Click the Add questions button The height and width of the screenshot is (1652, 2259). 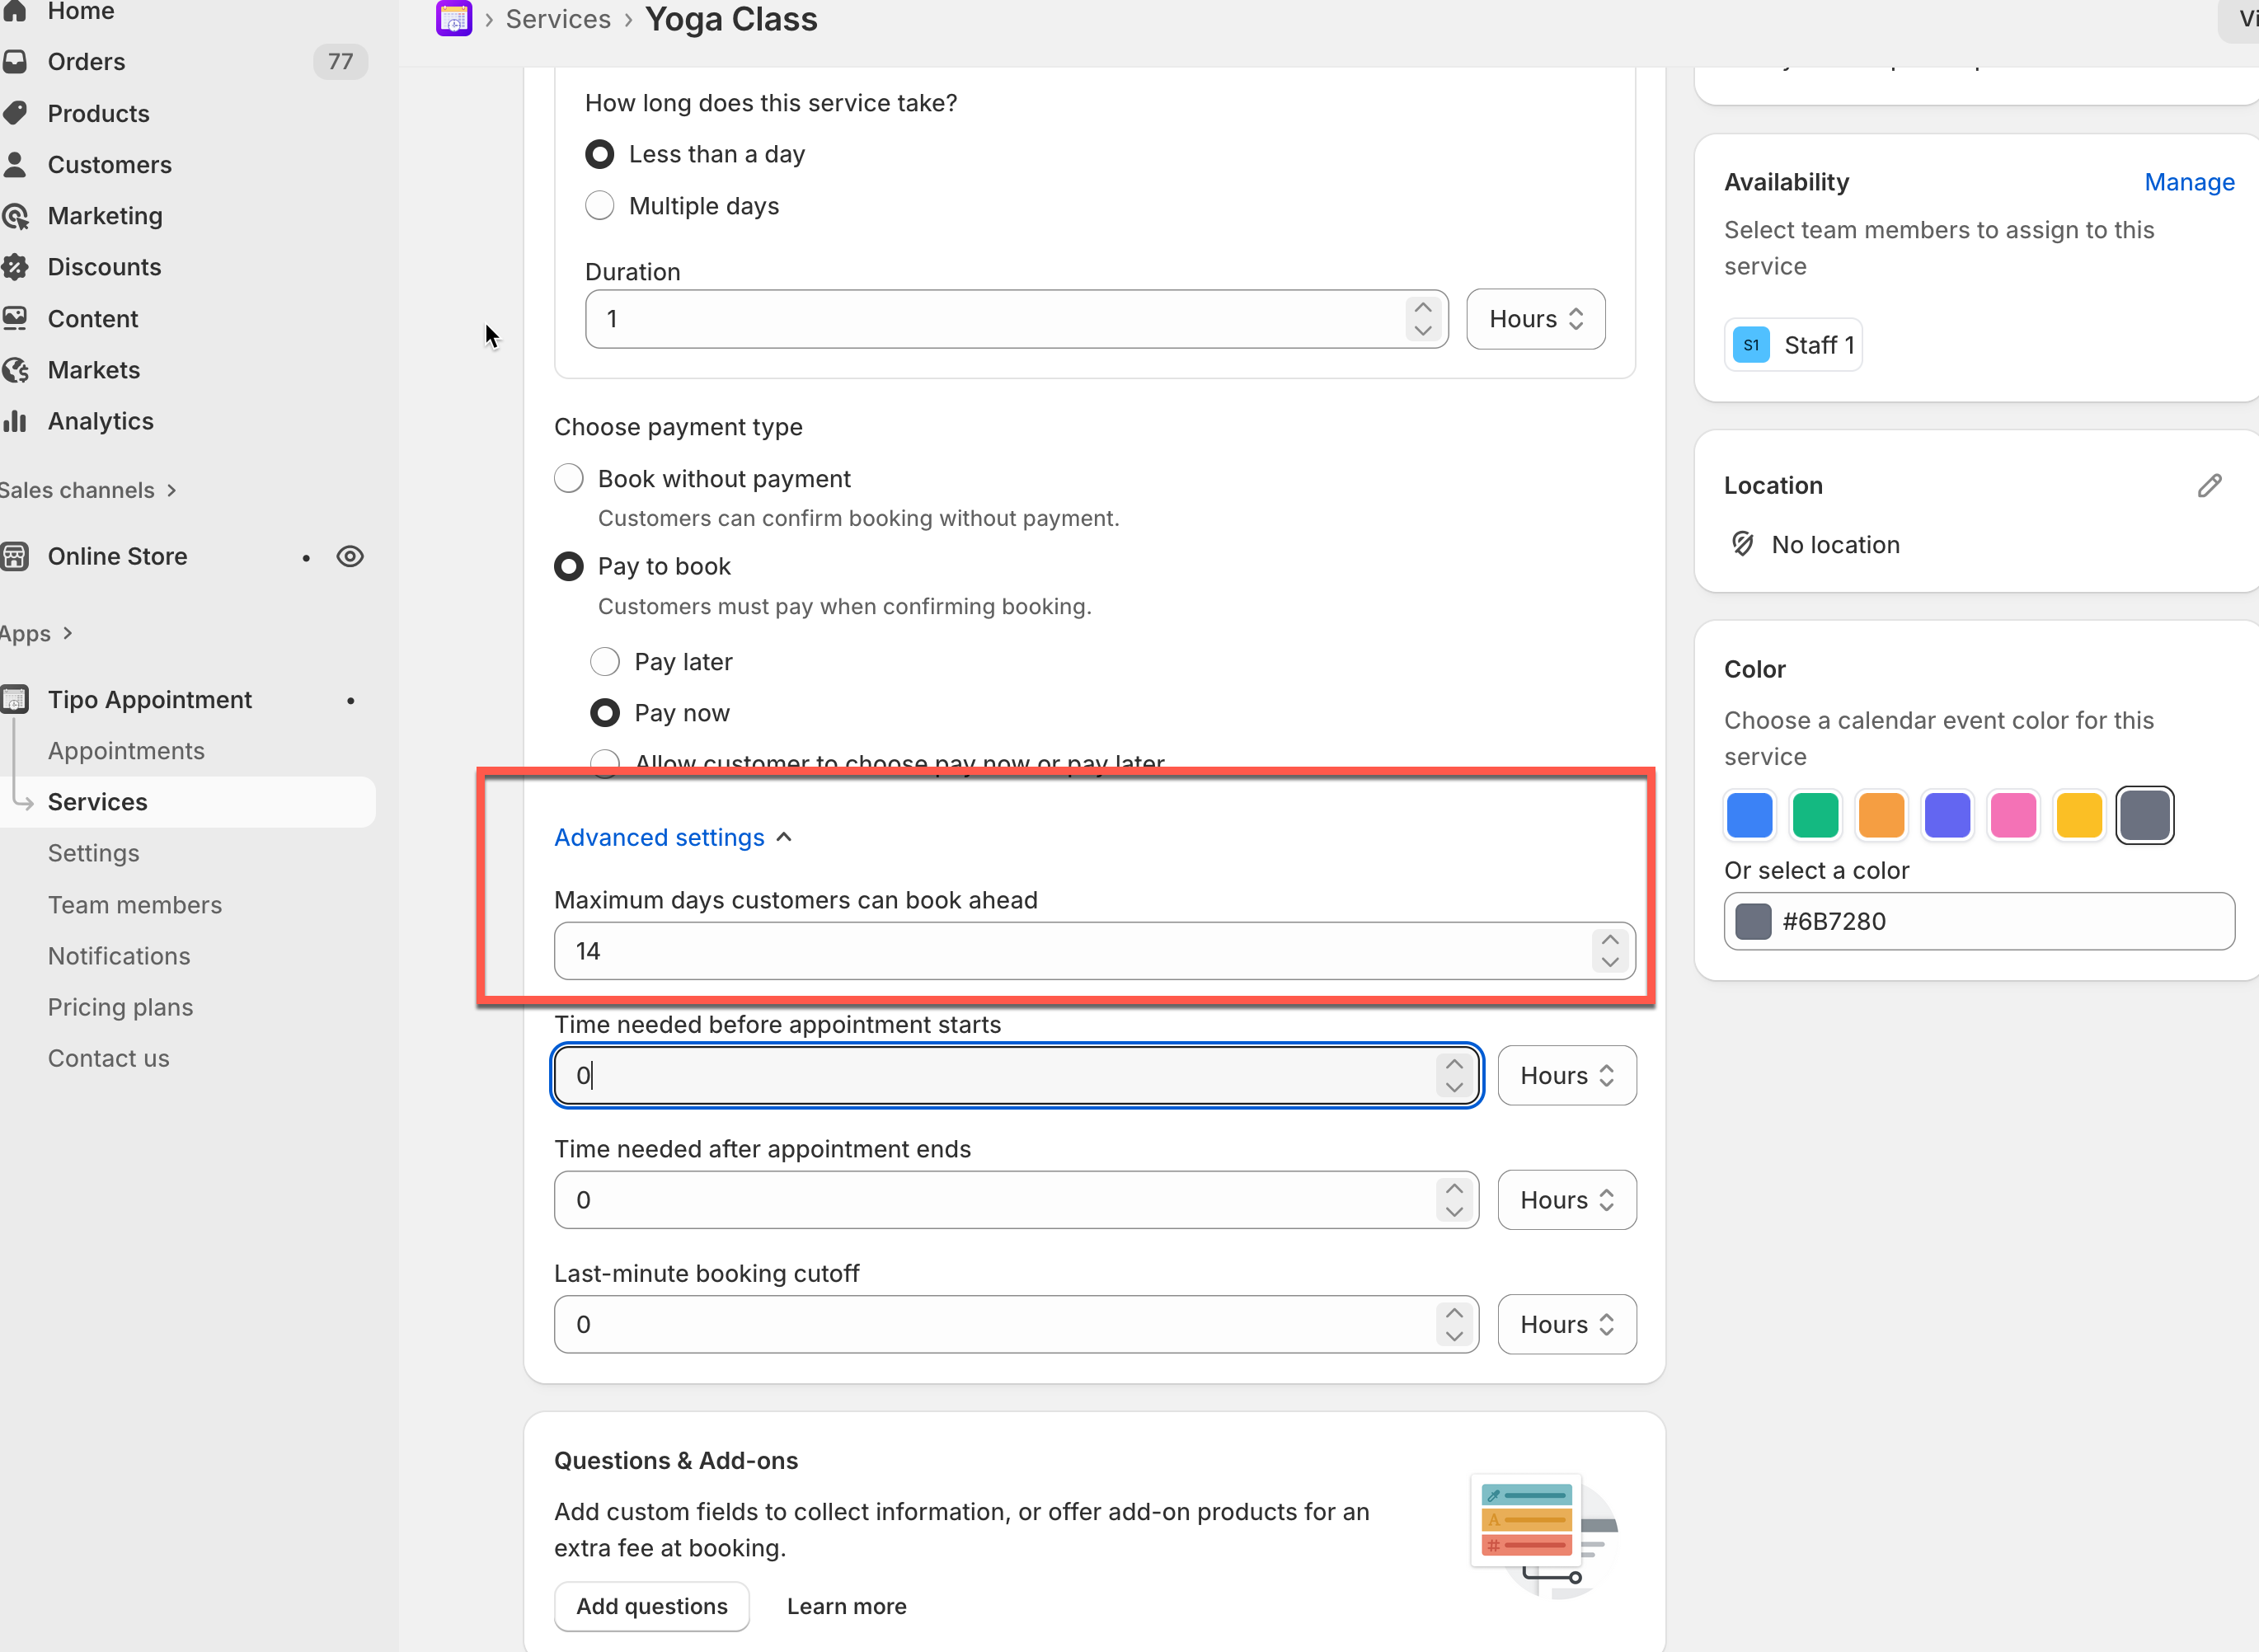click(651, 1606)
